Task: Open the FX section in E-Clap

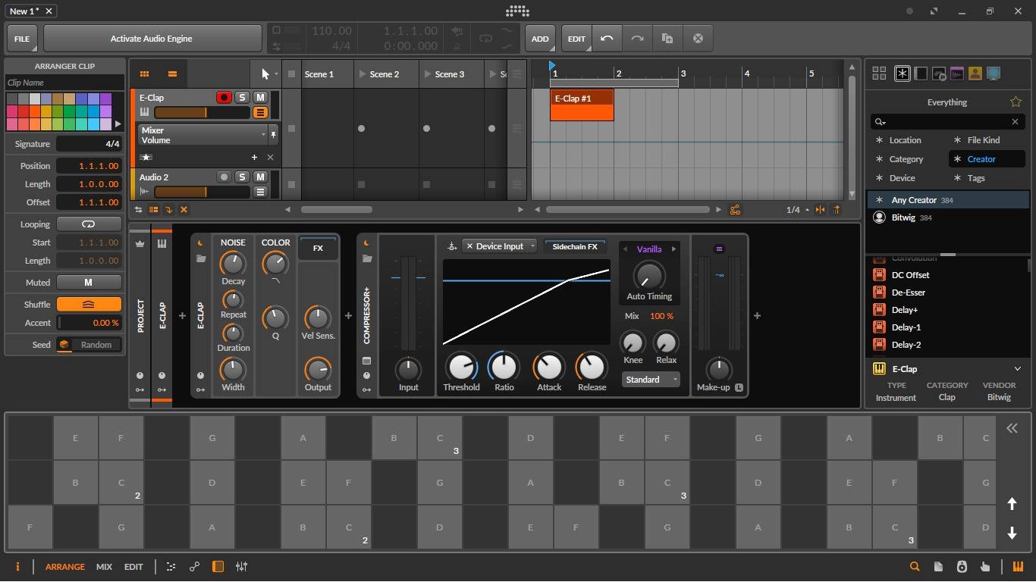Action: 318,248
